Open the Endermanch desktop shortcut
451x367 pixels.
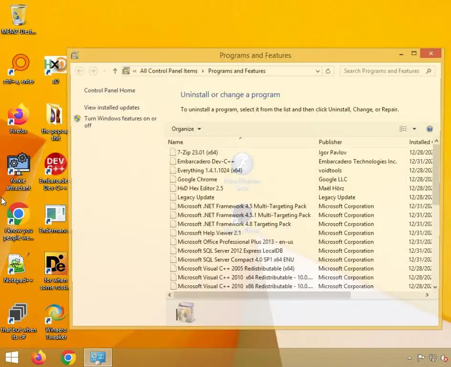coord(55,218)
